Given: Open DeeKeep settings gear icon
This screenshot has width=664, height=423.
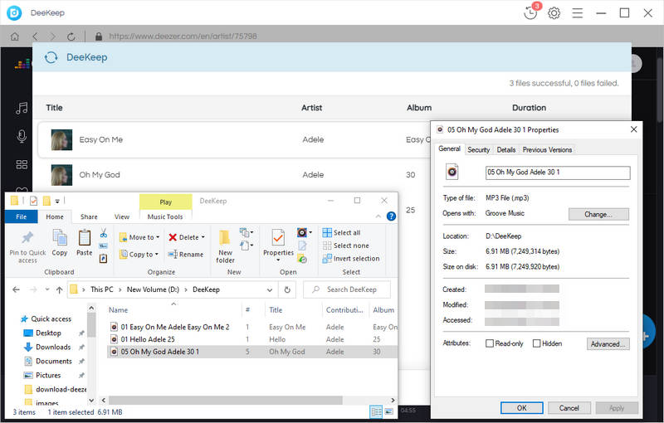Looking at the screenshot, I should [554, 13].
